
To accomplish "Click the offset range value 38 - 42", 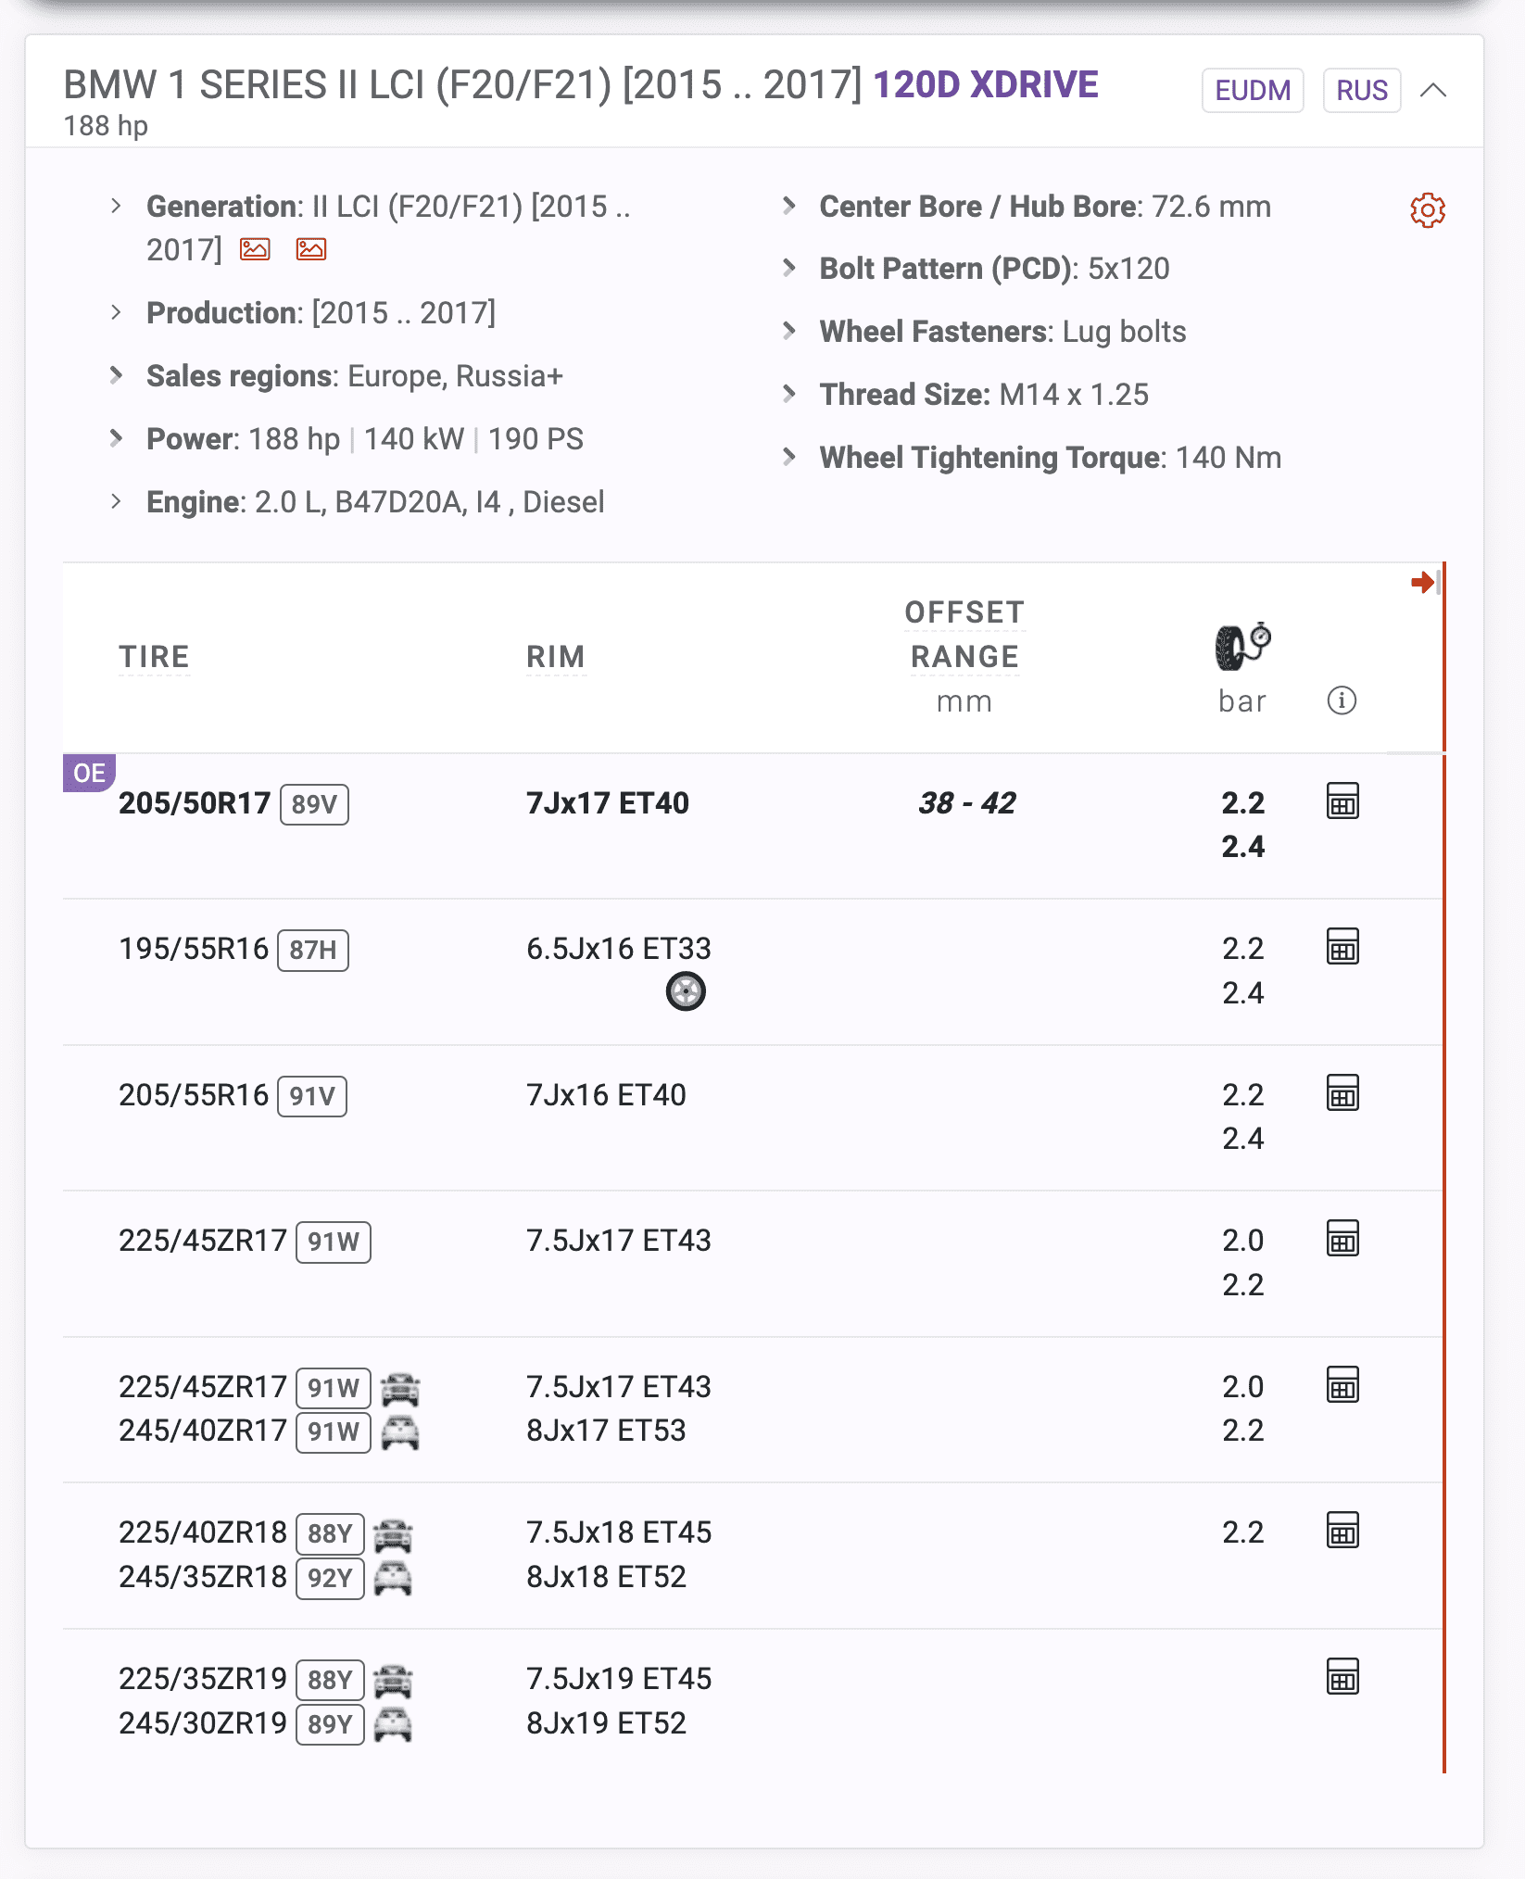I will [967, 803].
